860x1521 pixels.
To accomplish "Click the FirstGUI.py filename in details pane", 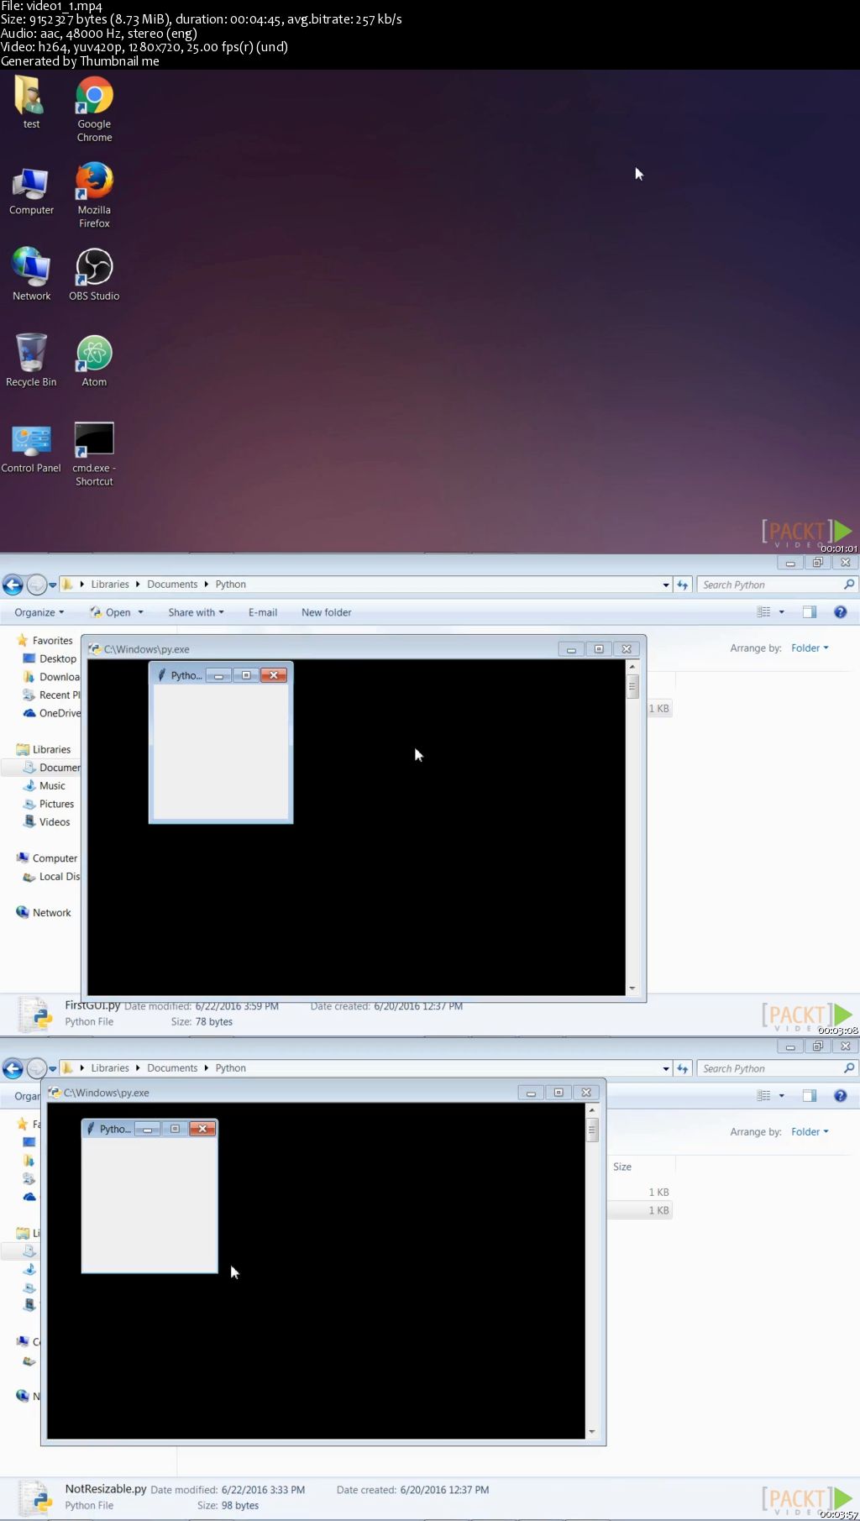I will coord(92,1005).
